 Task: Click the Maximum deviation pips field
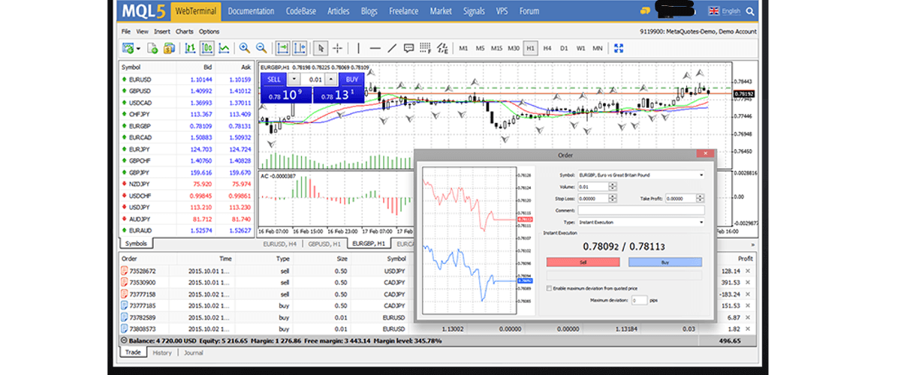tap(639, 300)
